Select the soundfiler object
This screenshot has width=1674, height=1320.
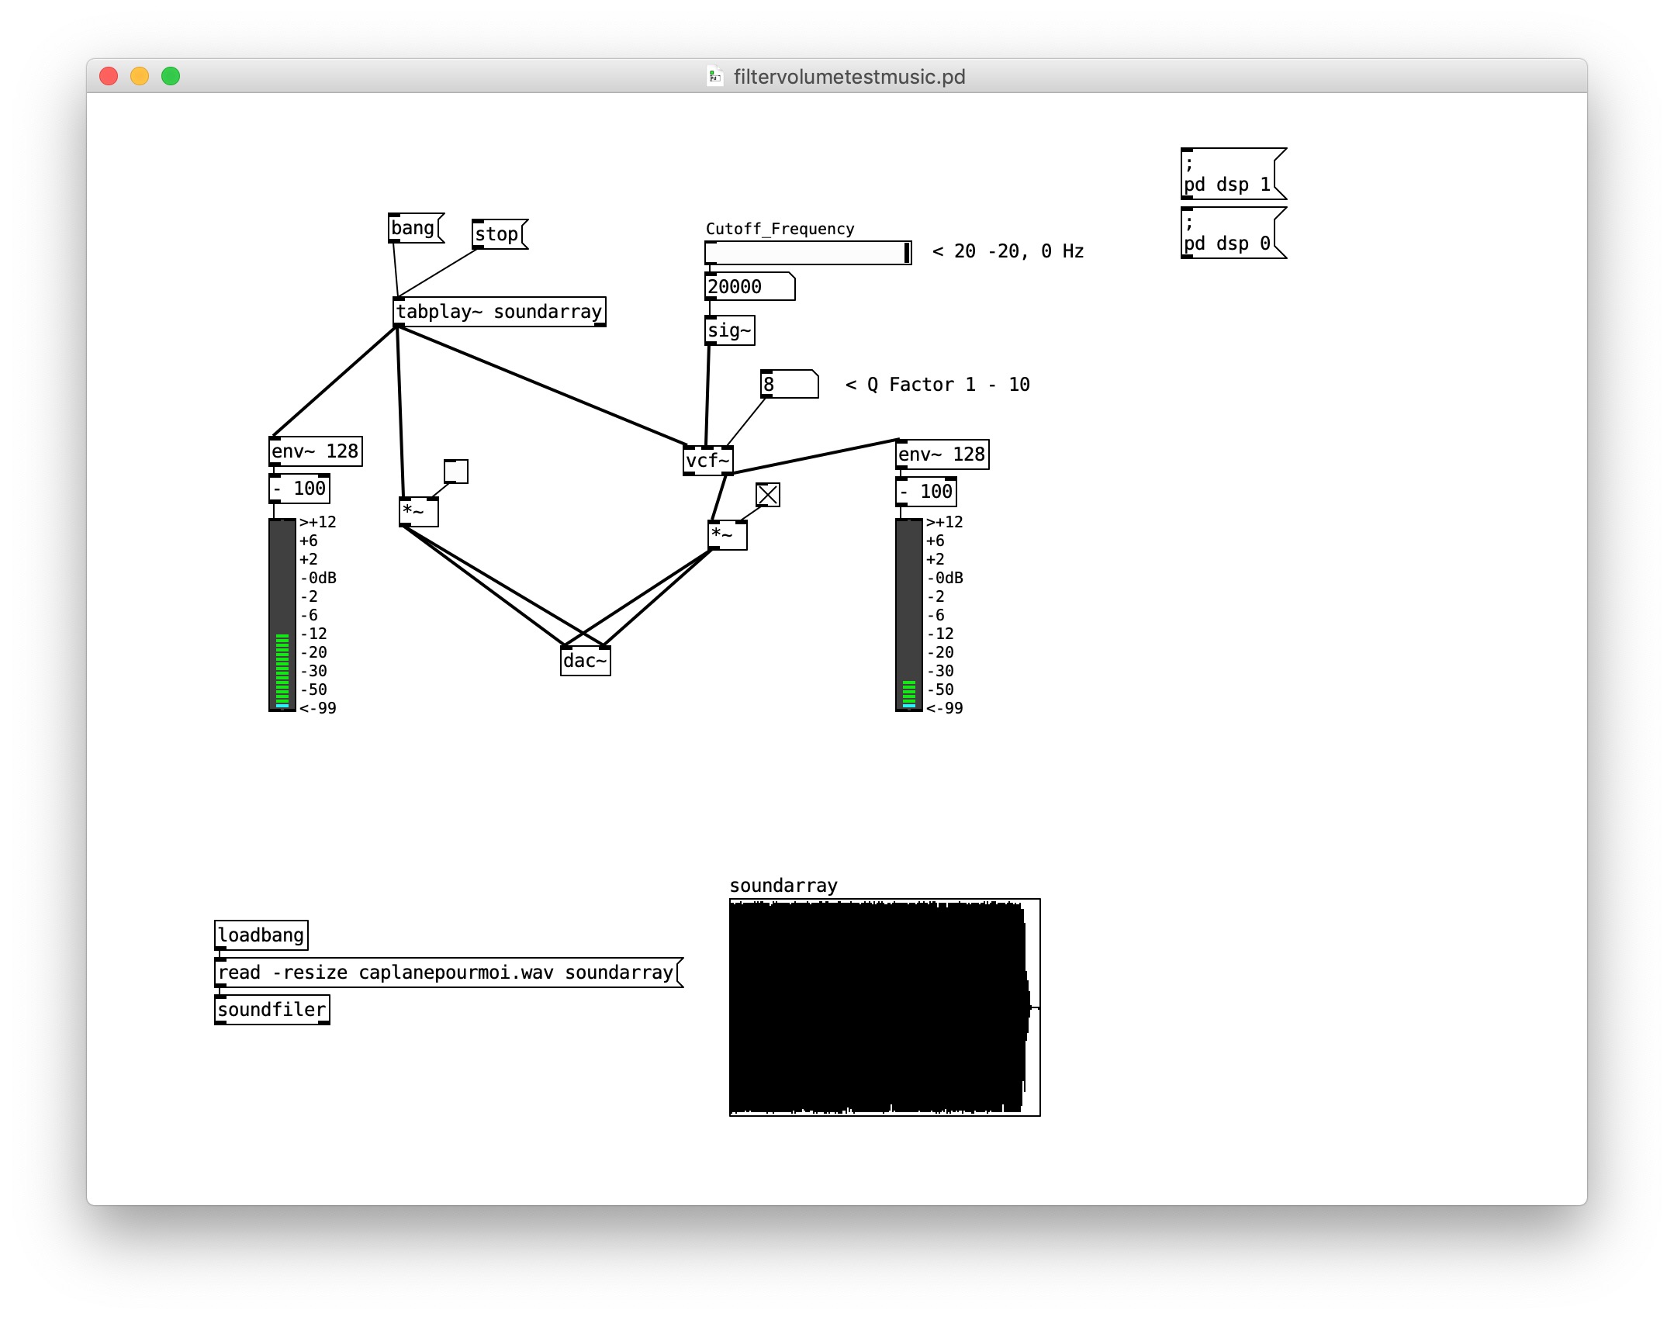coord(272,1010)
